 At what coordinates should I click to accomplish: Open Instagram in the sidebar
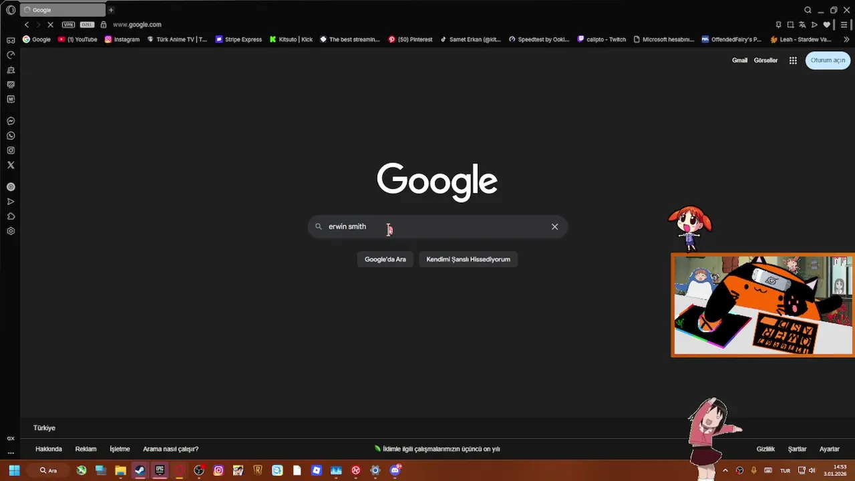click(11, 151)
